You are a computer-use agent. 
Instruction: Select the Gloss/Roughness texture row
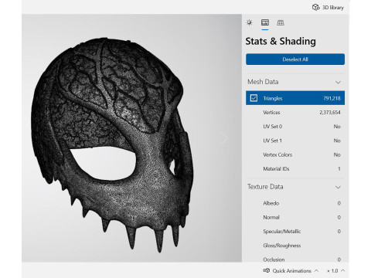coord(295,246)
